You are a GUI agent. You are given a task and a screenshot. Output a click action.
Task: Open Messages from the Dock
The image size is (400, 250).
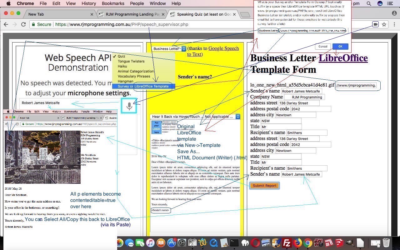tap(129, 243)
